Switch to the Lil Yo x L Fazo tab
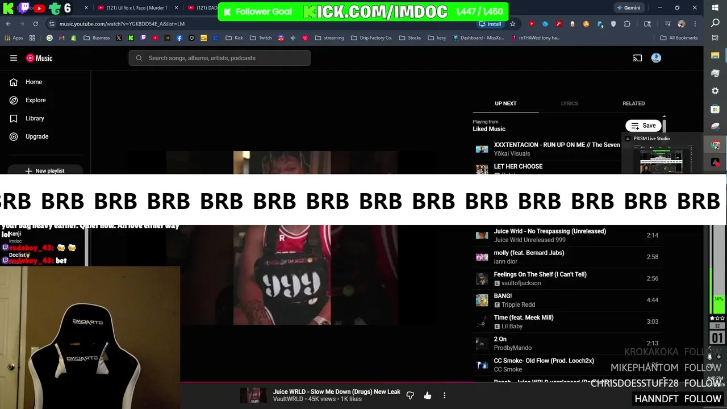The image size is (727, 409). [x=136, y=8]
